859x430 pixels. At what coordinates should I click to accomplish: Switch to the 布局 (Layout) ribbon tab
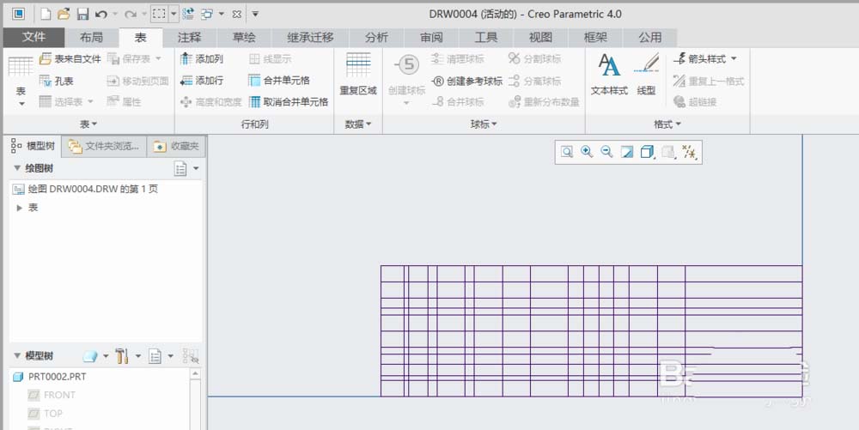click(91, 37)
